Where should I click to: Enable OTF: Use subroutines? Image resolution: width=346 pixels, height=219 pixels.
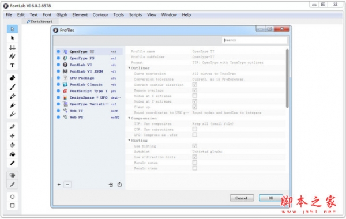[x=195, y=129]
